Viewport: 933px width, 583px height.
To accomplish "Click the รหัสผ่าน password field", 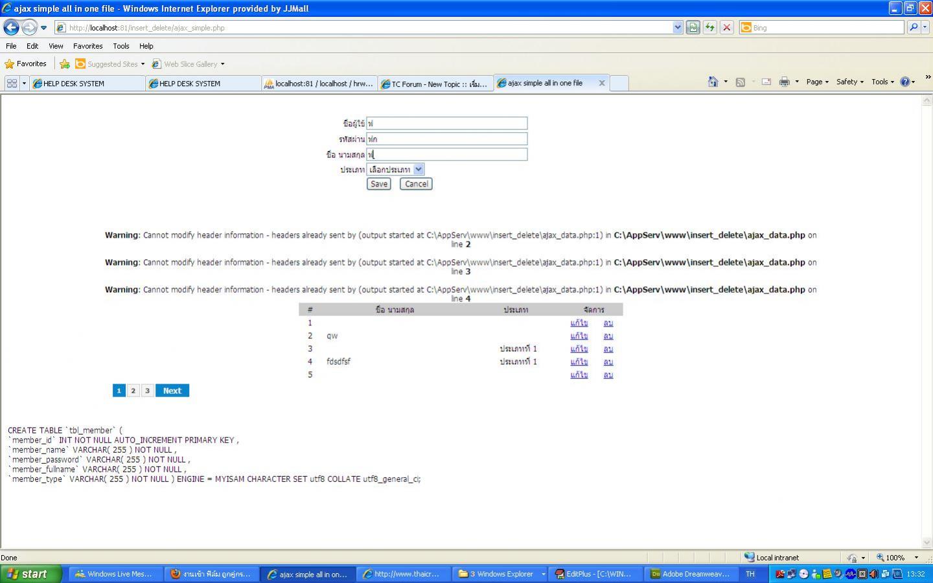I will (446, 139).
